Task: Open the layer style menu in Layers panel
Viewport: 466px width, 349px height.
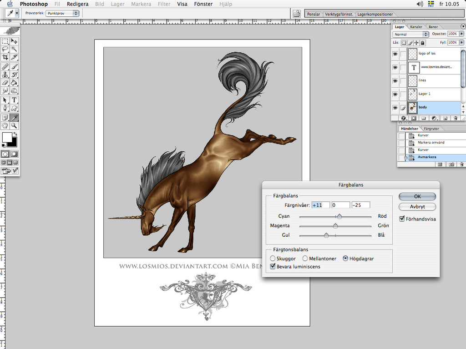Action: click(x=404, y=118)
